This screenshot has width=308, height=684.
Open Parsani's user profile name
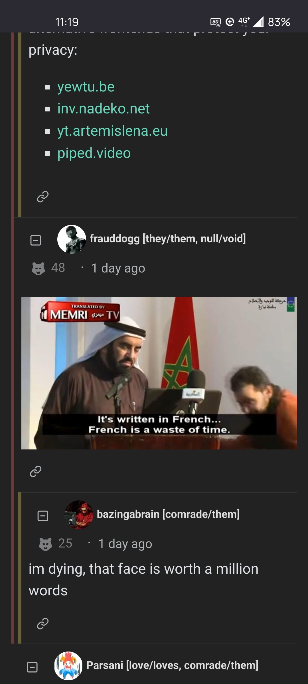(173, 665)
